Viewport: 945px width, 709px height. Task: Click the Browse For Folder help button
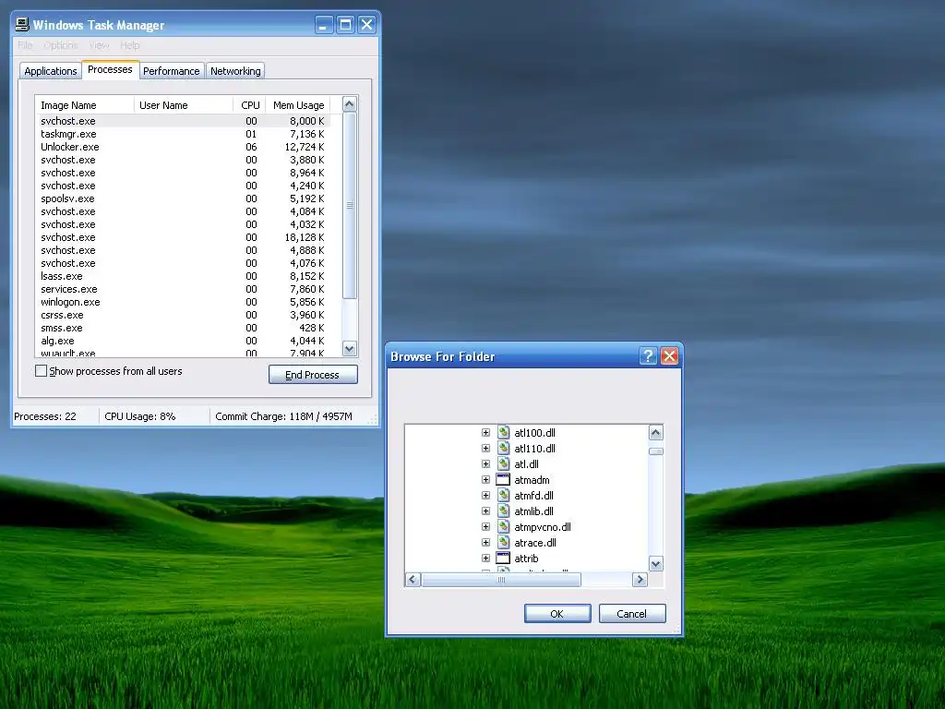[648, 355]
